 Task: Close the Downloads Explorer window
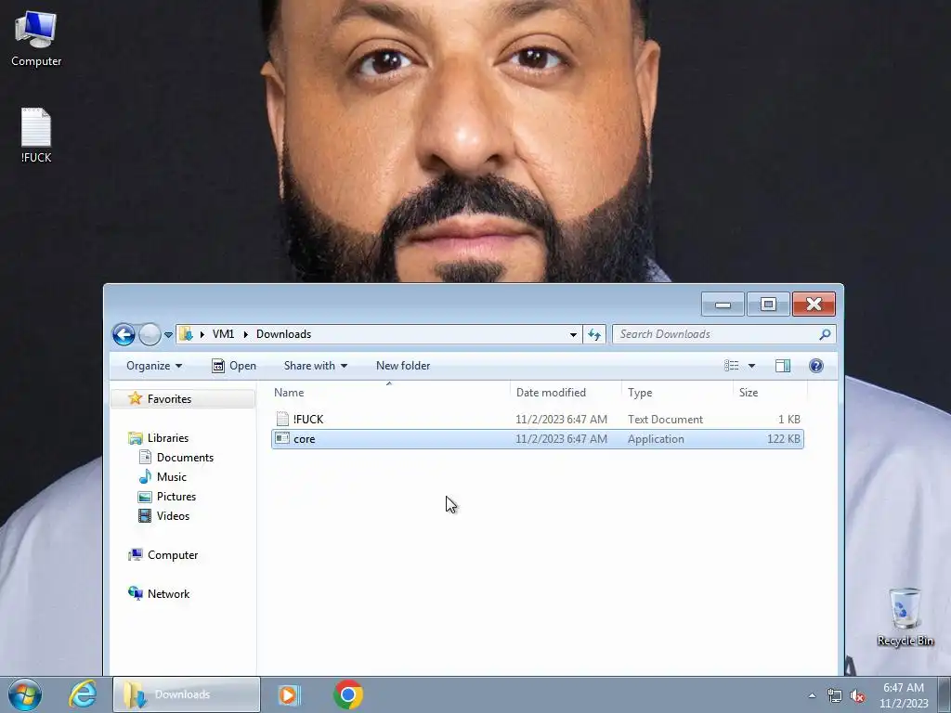(814, 305)
